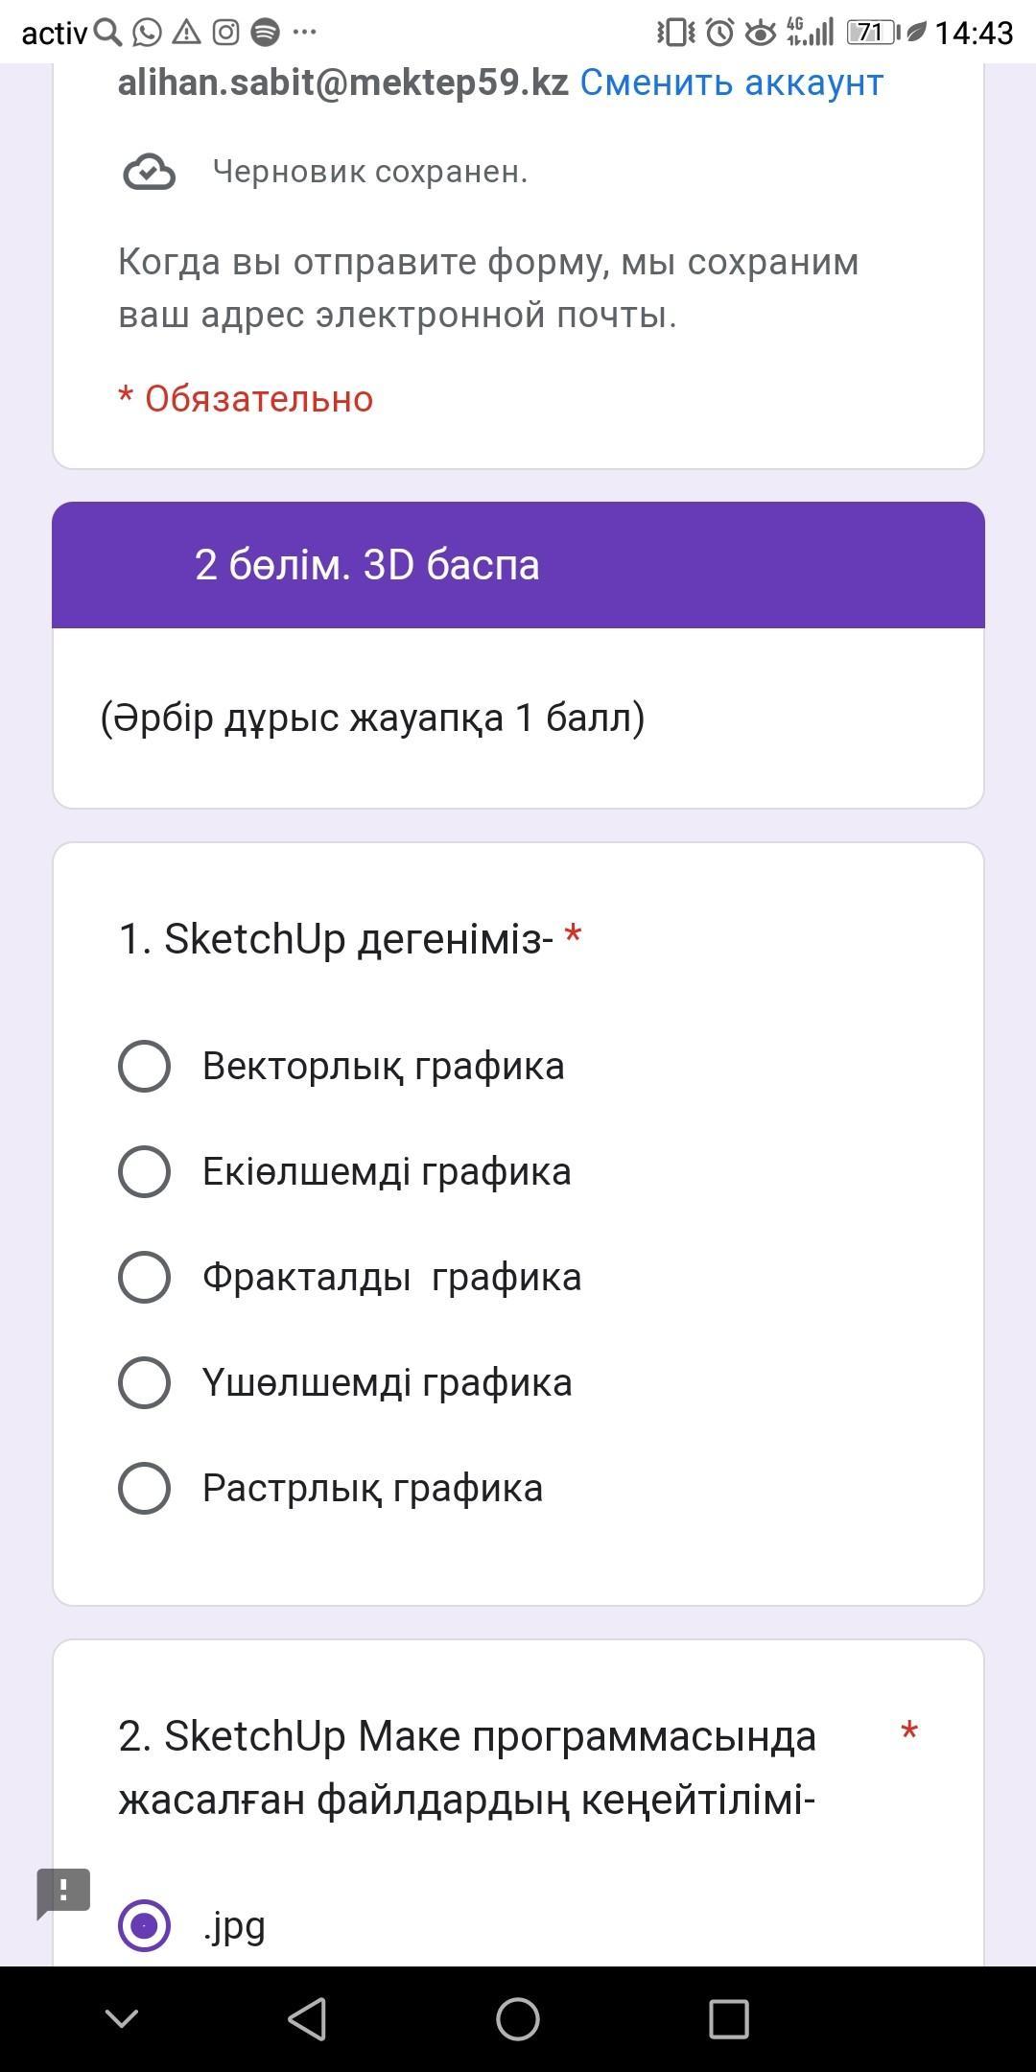Select the .jpg radio option
The image size is (1036, 2072).
(144, 1925)
